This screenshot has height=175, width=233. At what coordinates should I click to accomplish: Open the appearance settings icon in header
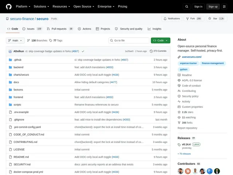coord(224,7)
